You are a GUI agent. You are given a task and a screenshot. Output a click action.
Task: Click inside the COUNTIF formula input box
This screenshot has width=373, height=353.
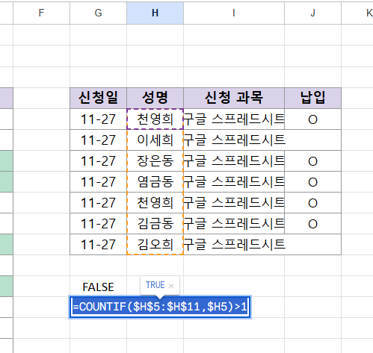[160, 307]
